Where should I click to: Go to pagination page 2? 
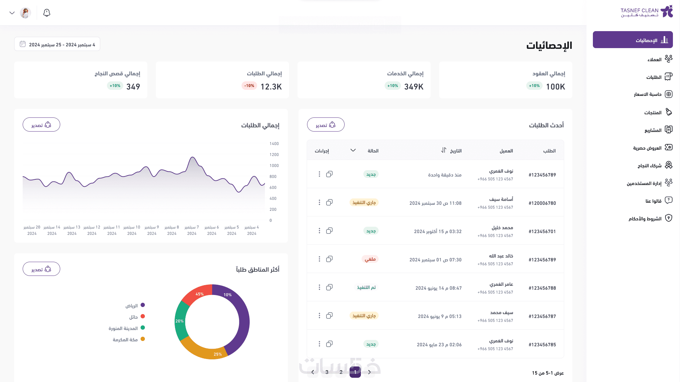341,372
